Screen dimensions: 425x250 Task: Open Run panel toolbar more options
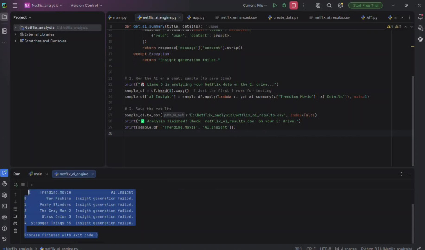point(32,184)
